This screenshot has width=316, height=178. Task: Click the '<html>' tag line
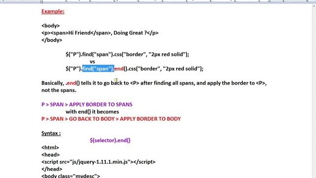click(50, 147)
